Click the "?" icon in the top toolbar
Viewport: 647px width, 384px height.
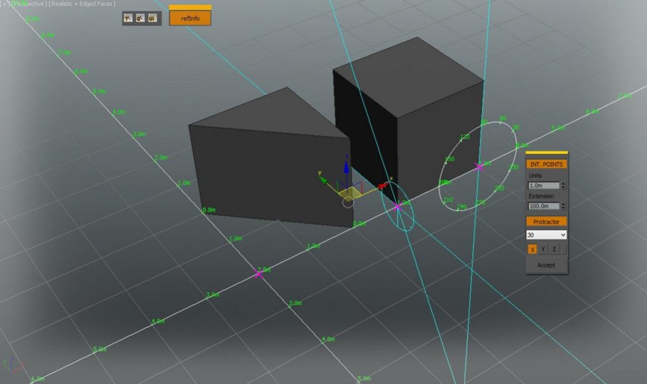127,19
